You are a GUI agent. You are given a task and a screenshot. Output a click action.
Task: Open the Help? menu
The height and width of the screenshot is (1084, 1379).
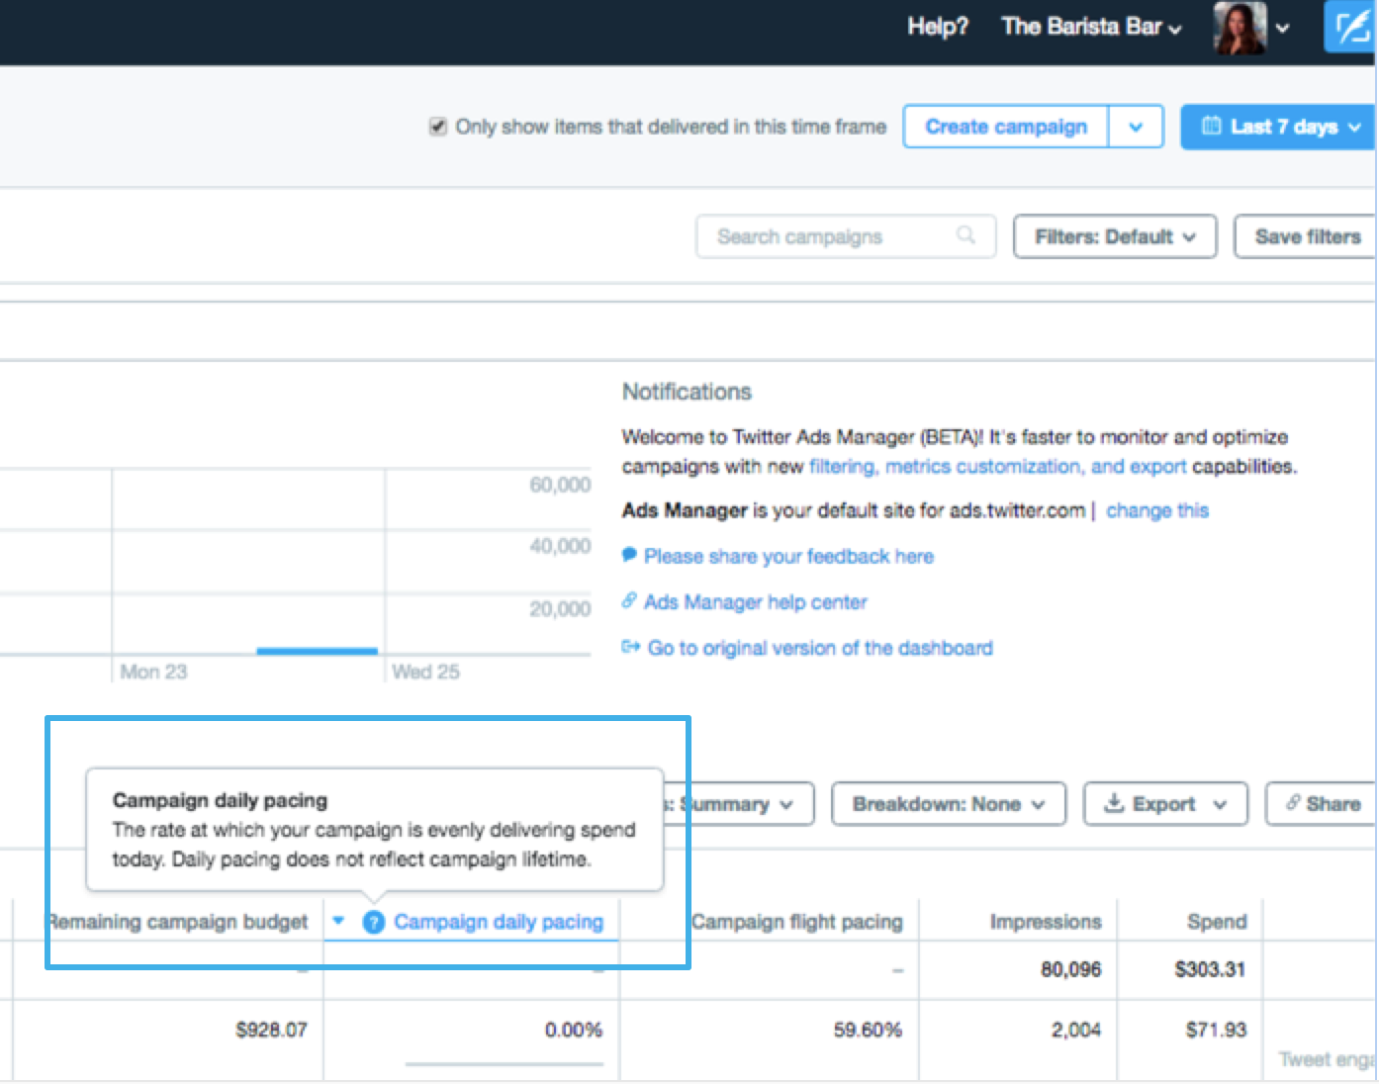pos(938,27)
